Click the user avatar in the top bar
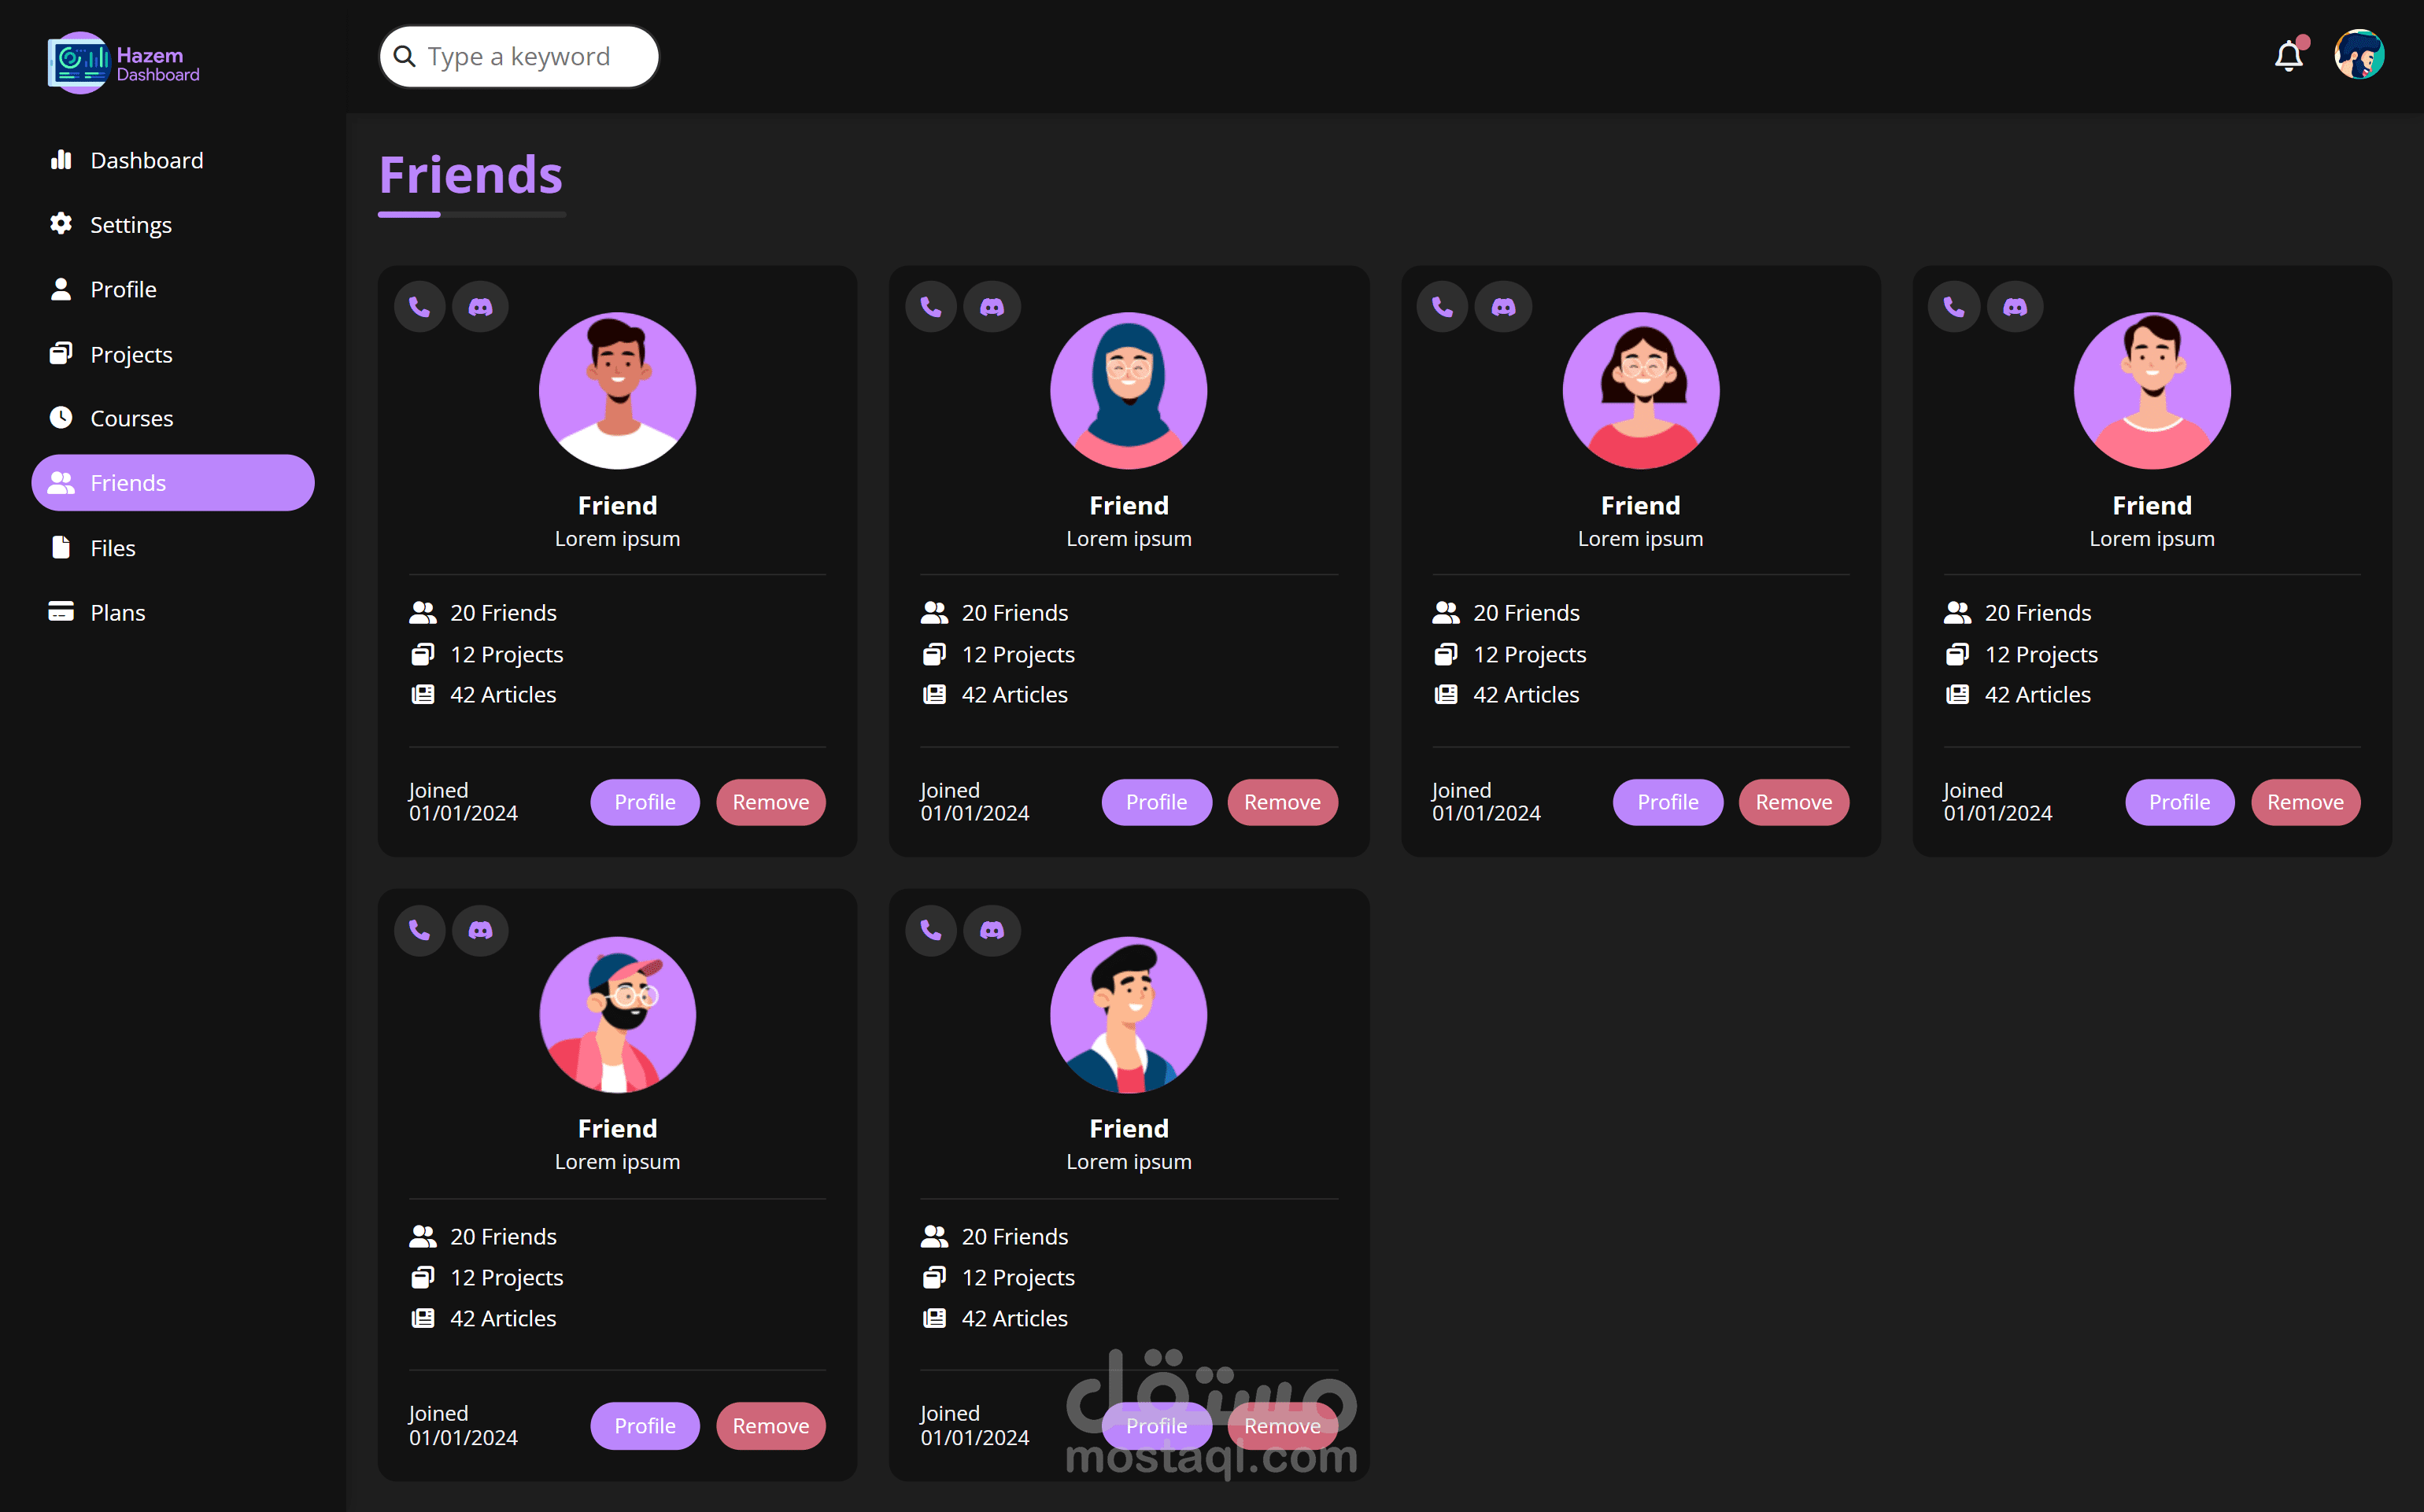This screenshot has width=2424, height=1512. [x=2359, y=55]
